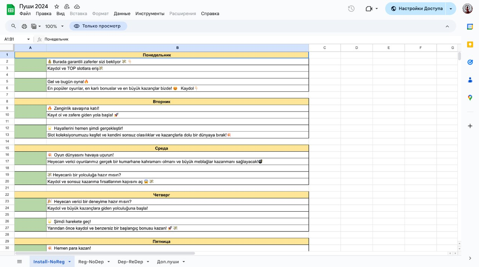Click cell 'Şimdi harekete geç!'
This screenshot has width=479, height=267.
point(177,221)
